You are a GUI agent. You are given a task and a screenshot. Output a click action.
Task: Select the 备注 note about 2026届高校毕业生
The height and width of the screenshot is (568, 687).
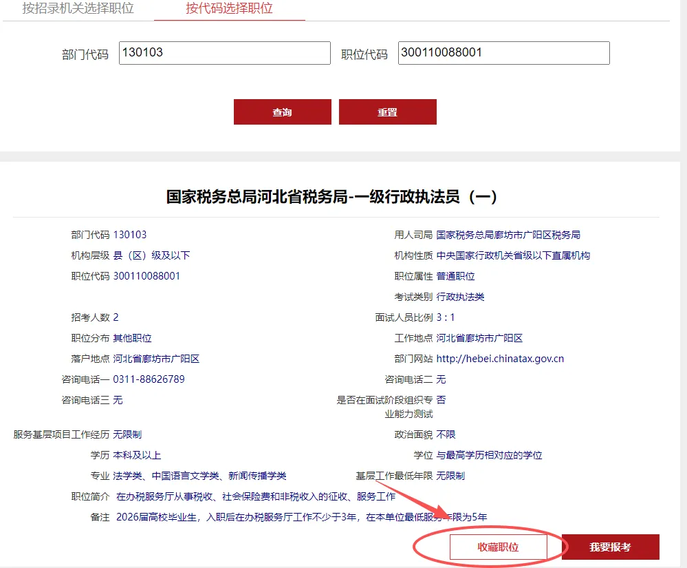click(301, 517)
